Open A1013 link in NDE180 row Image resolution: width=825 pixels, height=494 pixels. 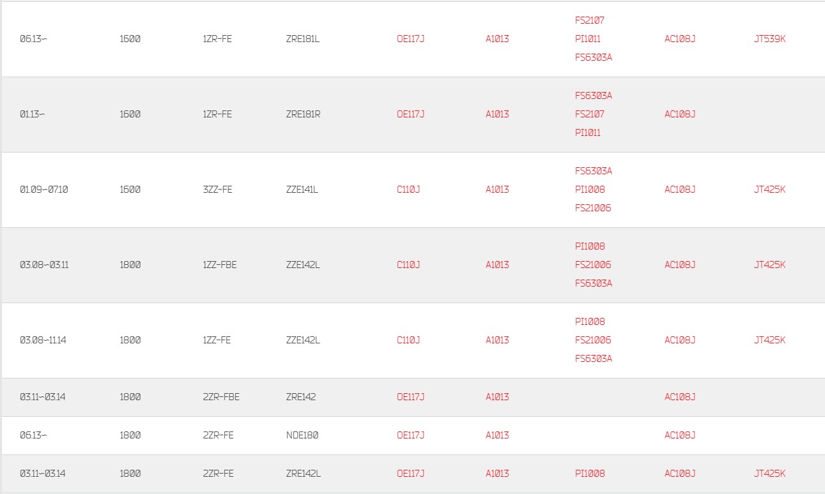[x=497, y=435]
